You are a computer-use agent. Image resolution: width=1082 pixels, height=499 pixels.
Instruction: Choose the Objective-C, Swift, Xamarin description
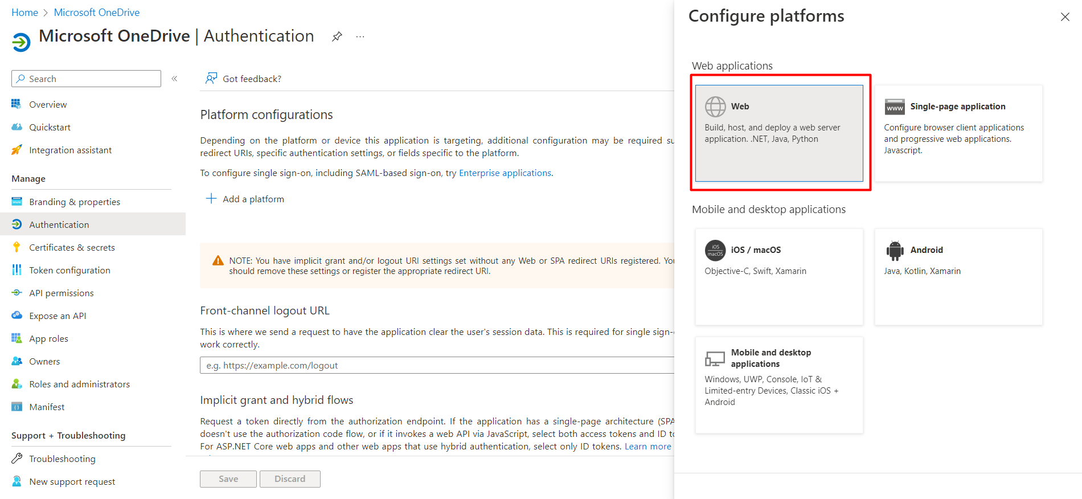755,271
